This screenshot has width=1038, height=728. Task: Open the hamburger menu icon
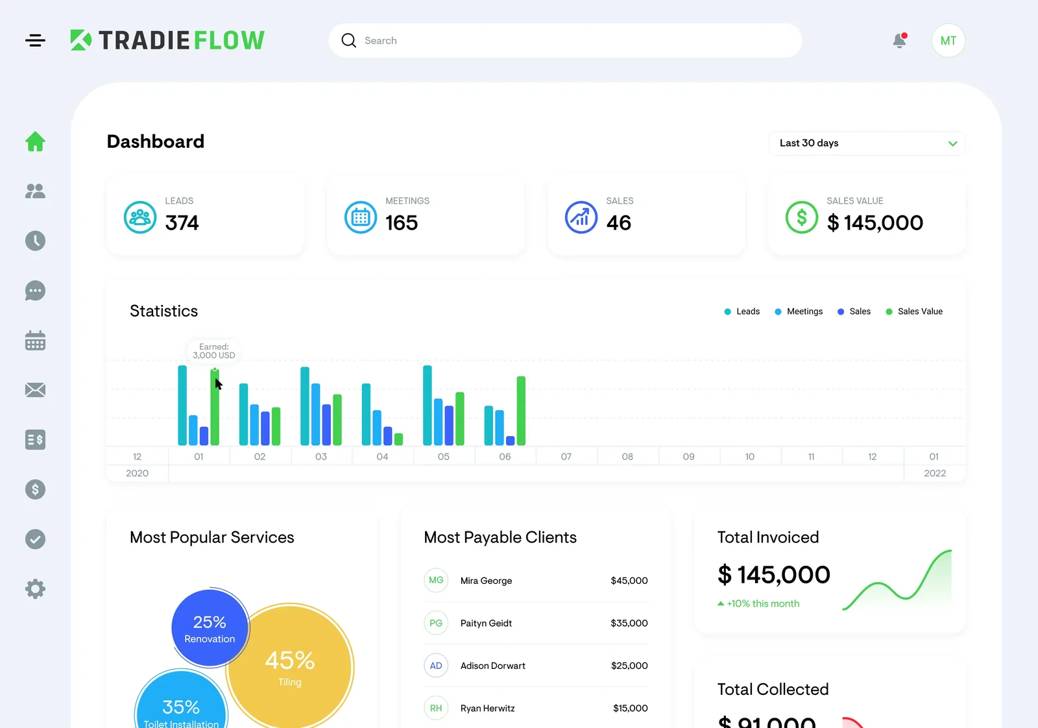coord(35,40)
